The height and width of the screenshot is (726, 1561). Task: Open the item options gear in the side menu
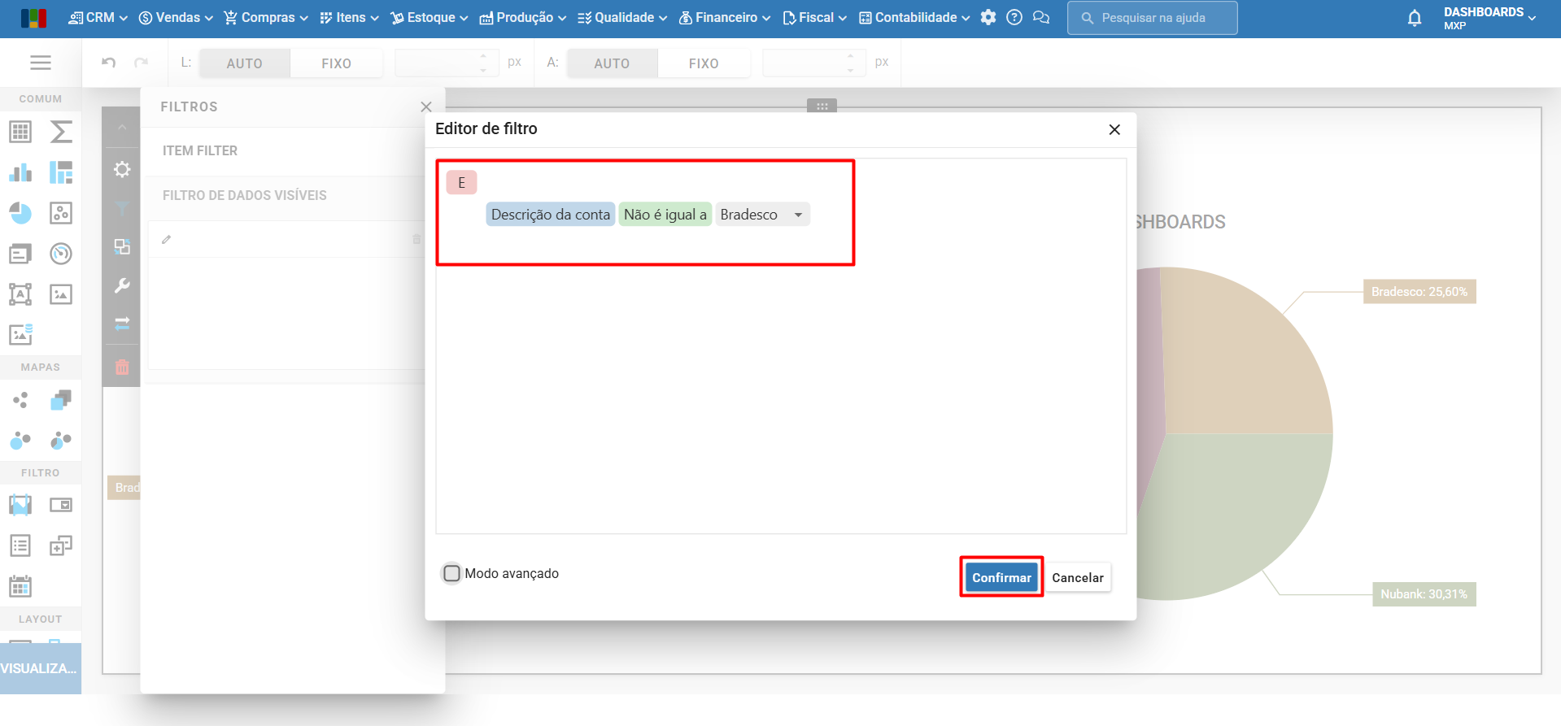pos(122,169)
